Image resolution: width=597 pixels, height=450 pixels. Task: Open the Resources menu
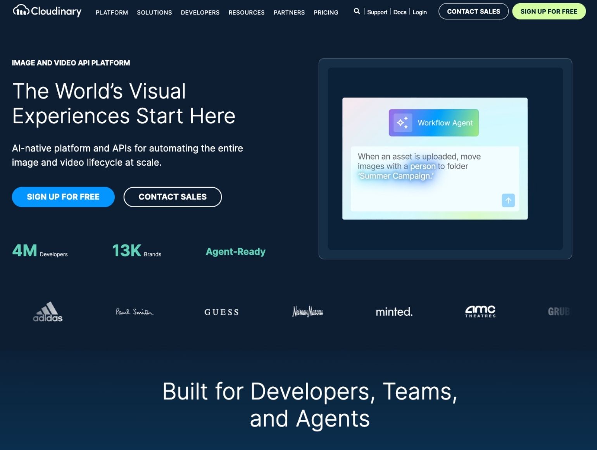point(247,12)
